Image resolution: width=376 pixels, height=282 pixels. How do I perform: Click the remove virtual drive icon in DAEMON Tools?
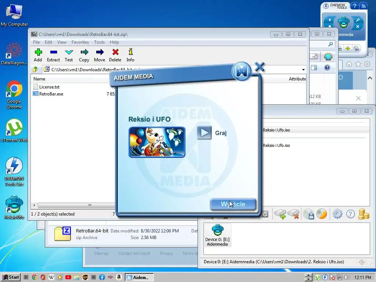(293, 214)
